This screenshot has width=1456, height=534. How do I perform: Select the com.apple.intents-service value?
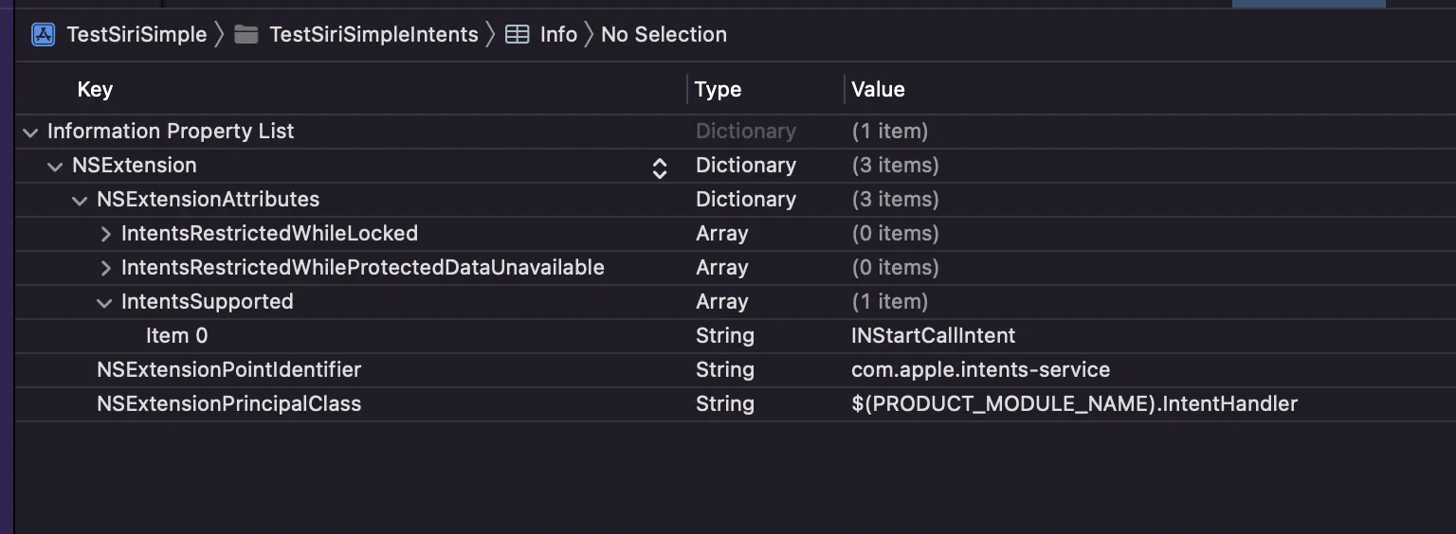[x=980, y=370]
